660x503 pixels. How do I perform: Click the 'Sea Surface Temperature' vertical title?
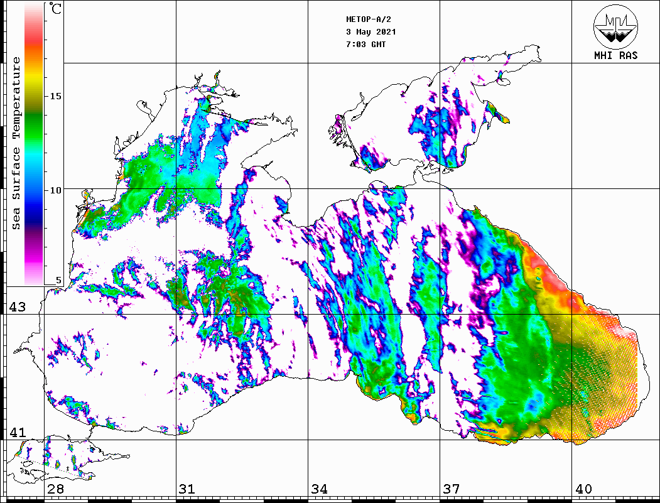click(16, 144)
